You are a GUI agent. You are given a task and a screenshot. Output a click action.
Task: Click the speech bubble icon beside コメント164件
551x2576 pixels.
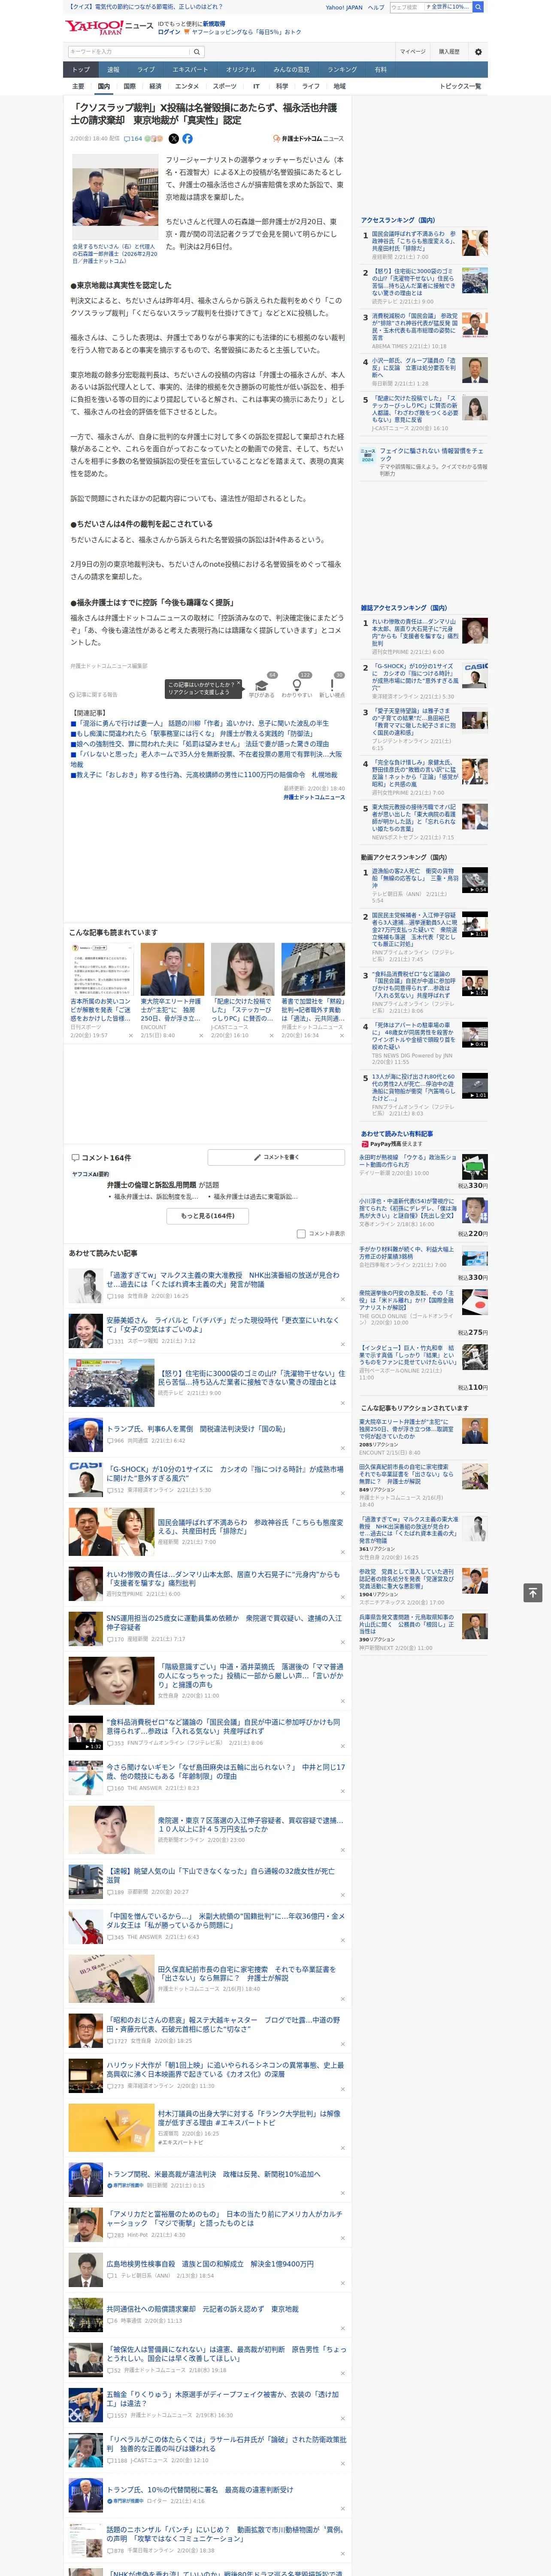point(75,1158)
